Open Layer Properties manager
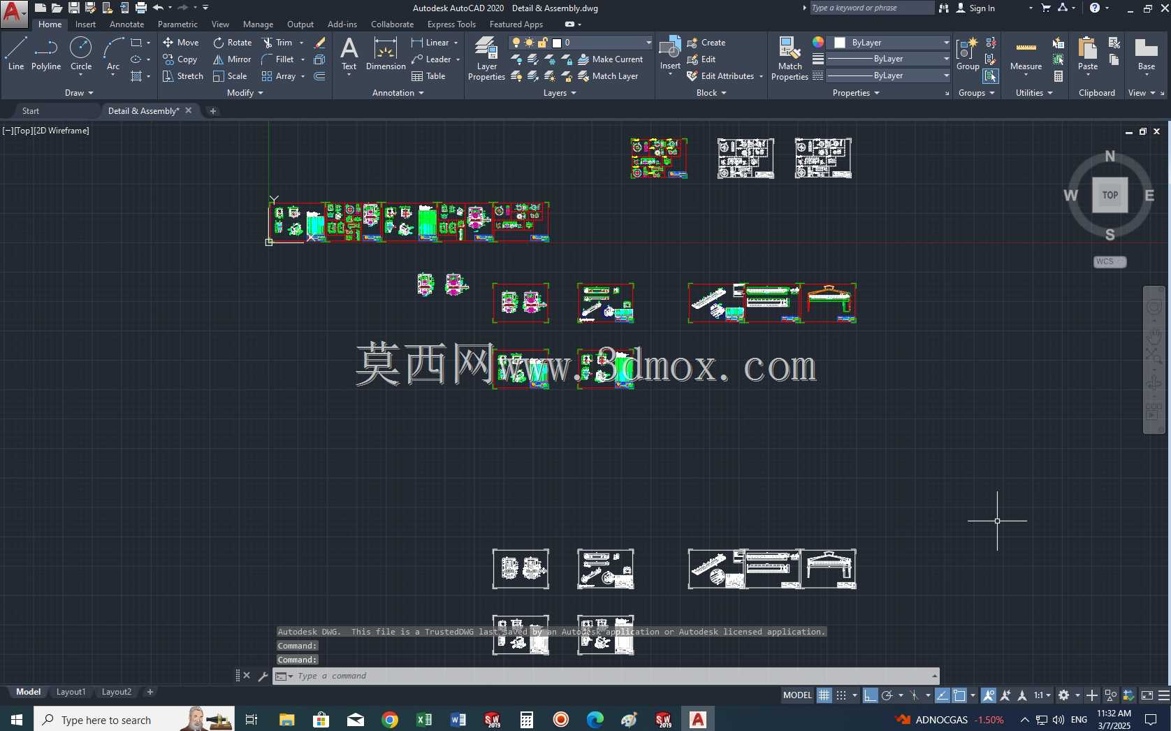The height and width of the screenshot is (731, 1171). (x=486, y=59)
